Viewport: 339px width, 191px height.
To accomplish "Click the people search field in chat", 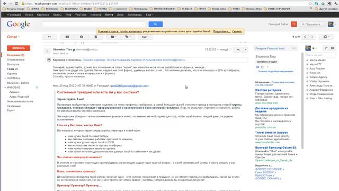I will click(320, 55).
